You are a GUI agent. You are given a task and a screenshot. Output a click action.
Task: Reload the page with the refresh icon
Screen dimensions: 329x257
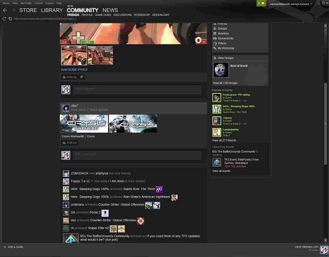tap(4, 19)
